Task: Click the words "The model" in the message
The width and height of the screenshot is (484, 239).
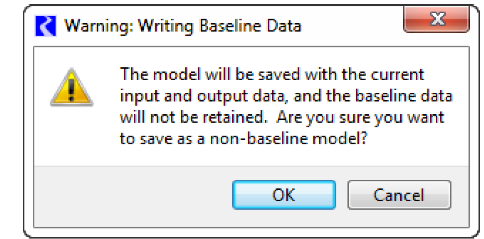Action: (152, 74)
